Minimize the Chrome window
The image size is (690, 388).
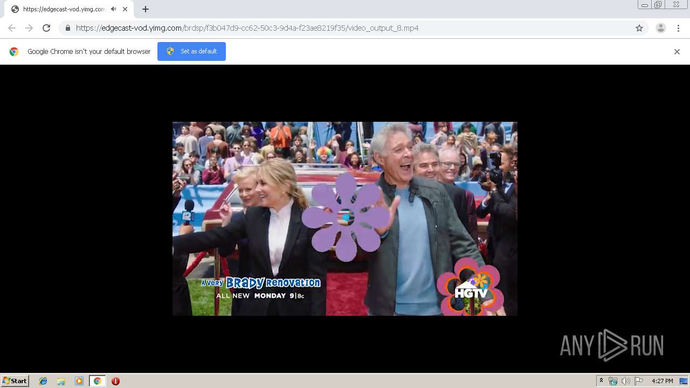click(x=644, y=5)
